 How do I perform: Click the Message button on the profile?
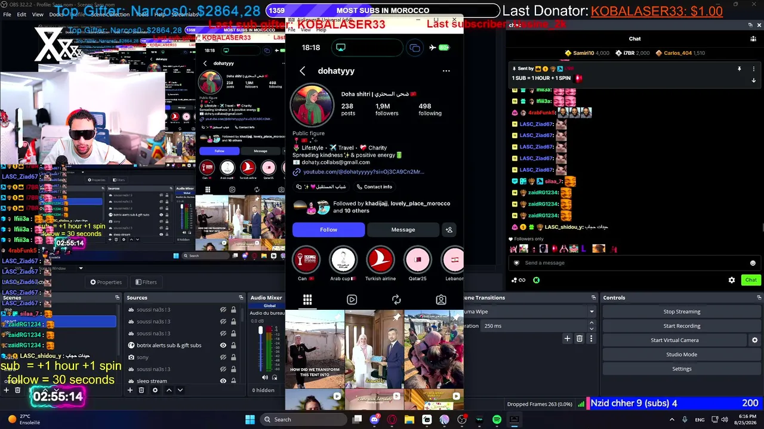point(403,229)
